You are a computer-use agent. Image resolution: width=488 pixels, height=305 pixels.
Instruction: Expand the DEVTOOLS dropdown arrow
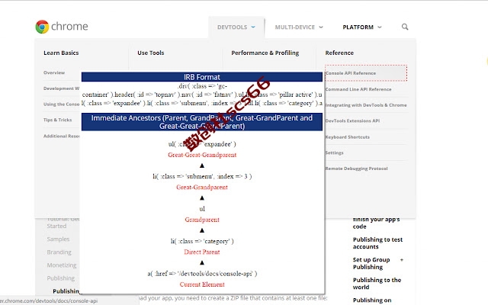tap(253, 27)
